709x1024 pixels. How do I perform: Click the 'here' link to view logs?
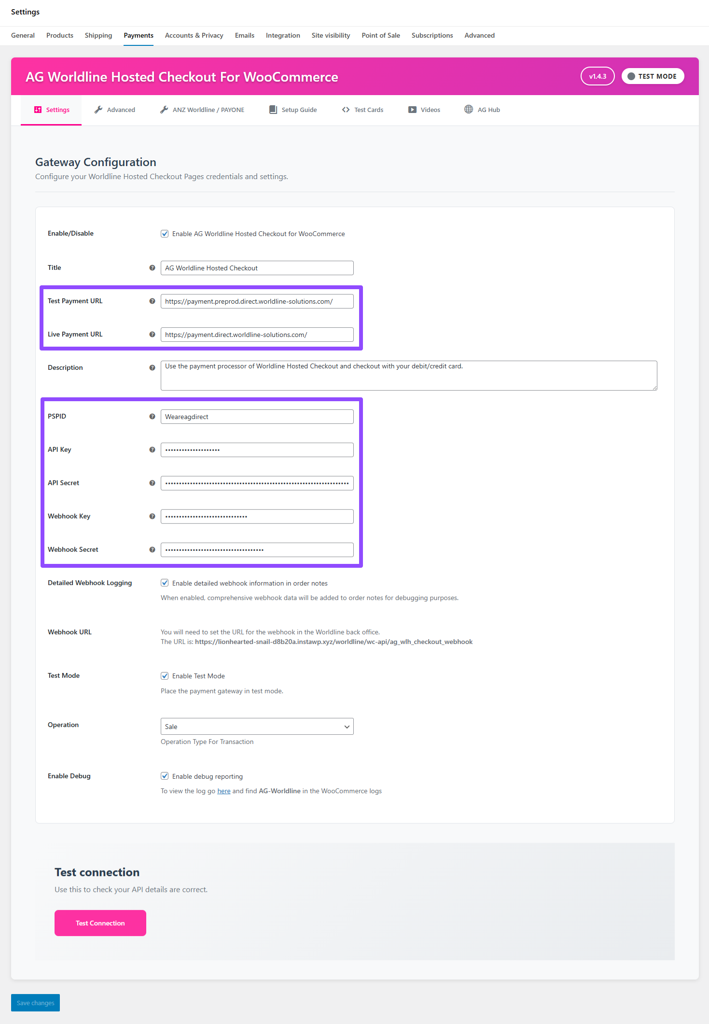[x=223, y=791]
